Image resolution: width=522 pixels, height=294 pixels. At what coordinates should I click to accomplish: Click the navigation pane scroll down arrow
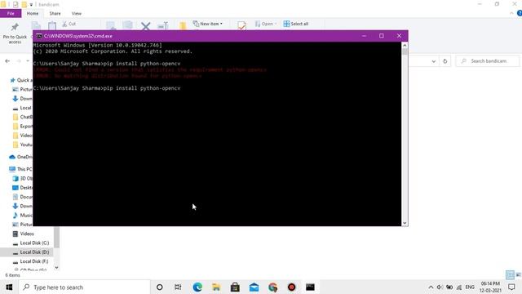coord(56,267)
